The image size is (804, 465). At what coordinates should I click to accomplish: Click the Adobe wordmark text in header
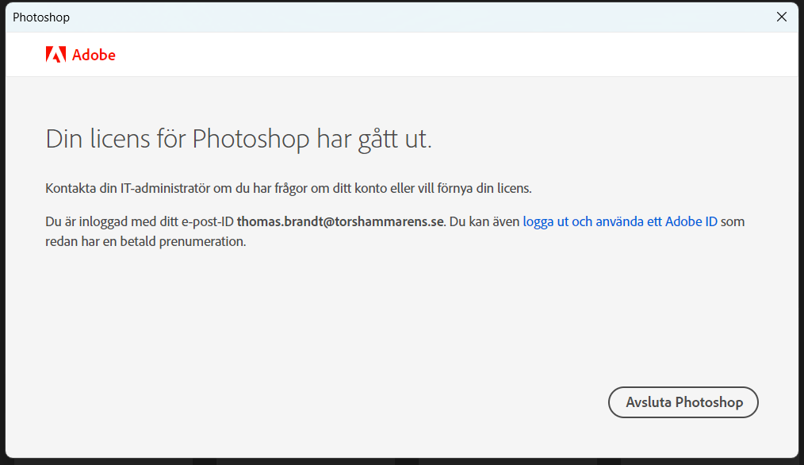(94, 55)
